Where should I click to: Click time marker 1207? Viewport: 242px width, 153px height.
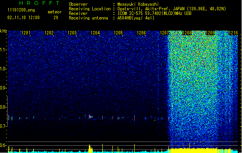click(164, 33)
